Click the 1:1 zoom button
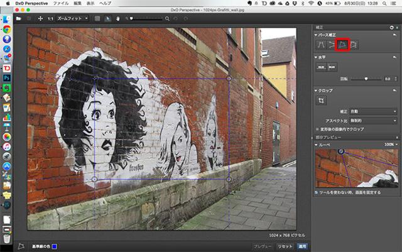Viewport: 402px width, 252px height. pyautogui.click(x=50, y=19)
